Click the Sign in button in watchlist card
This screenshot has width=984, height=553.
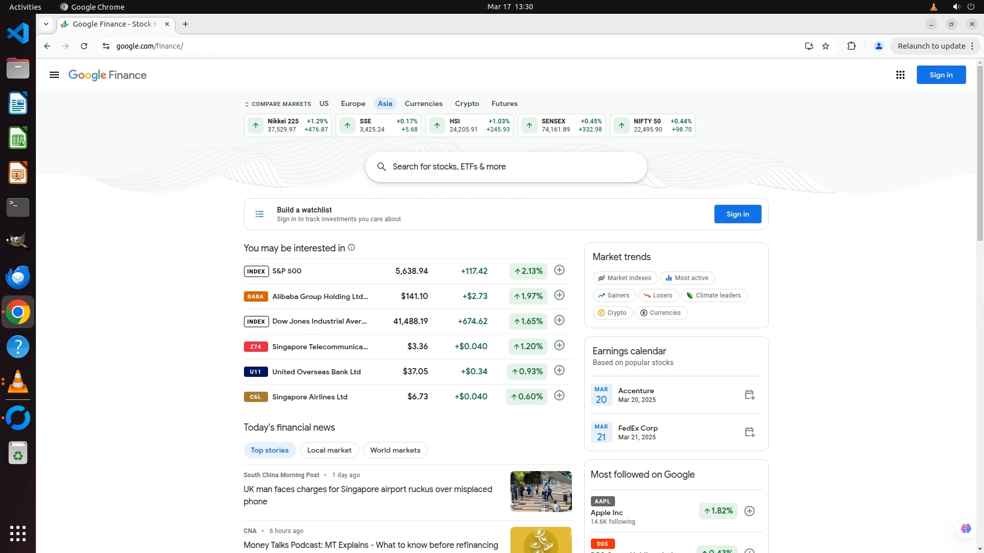737,214
